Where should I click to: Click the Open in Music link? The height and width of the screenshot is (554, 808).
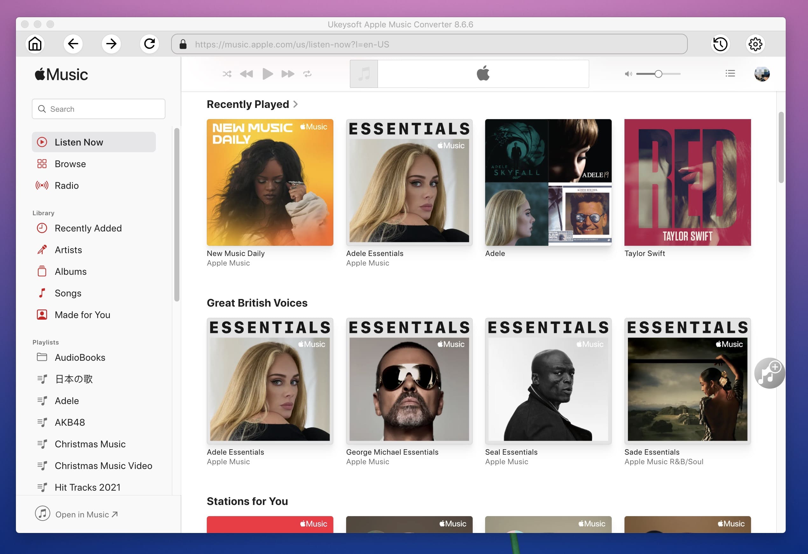[x=86, y=514]
